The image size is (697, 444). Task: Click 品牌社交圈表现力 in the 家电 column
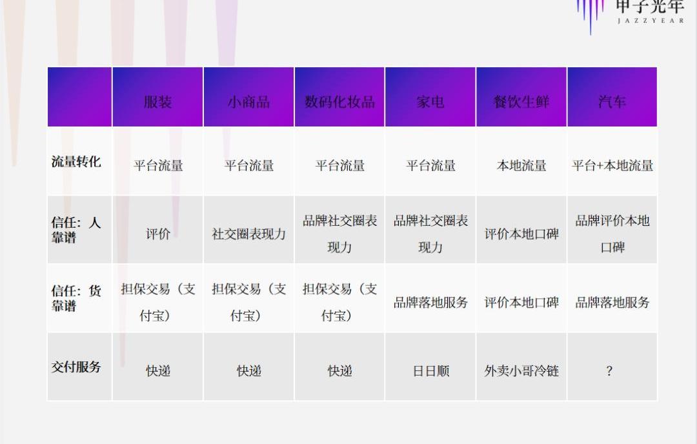pyautogui.click(x=430, y=234)
